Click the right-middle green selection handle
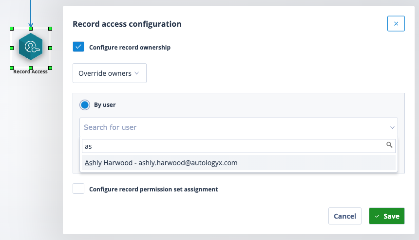419x240 pixels. coord(50,48)
